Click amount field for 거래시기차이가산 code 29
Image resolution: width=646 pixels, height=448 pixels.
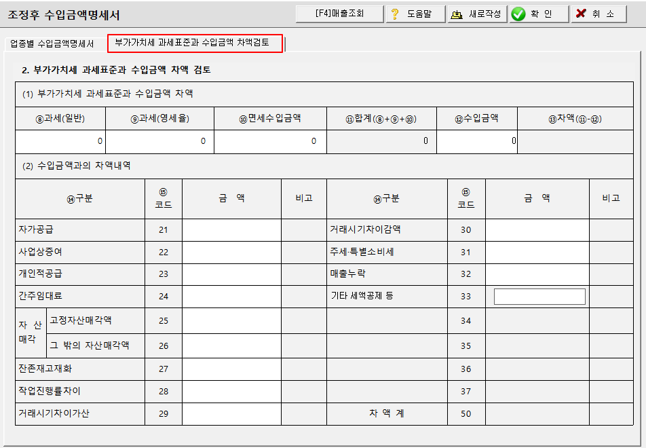pos(231,414)
